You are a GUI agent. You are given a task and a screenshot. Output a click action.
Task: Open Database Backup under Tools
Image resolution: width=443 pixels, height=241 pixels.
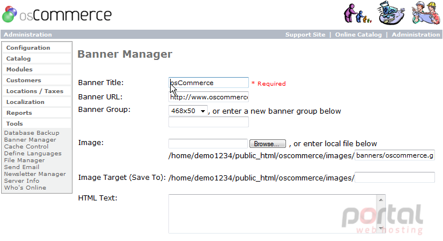[x=31, y=133]
